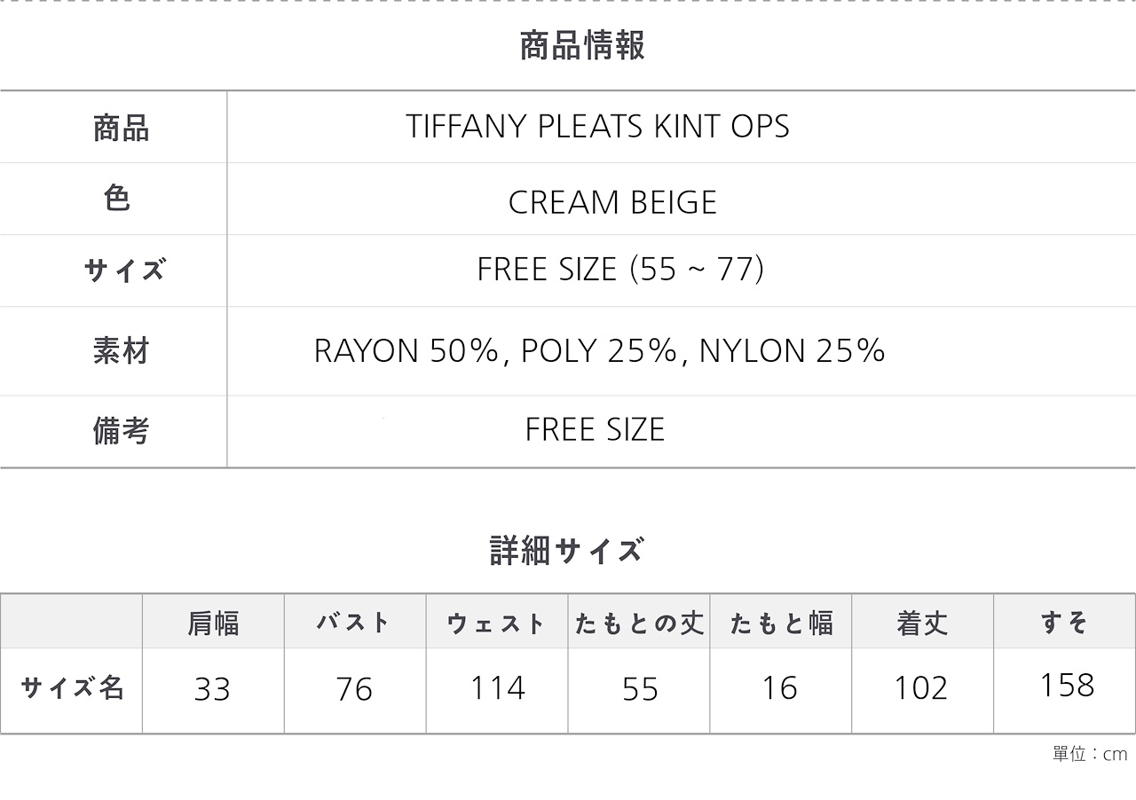
Task: Click the CREAM BEIGE color value
Action: 612,202
